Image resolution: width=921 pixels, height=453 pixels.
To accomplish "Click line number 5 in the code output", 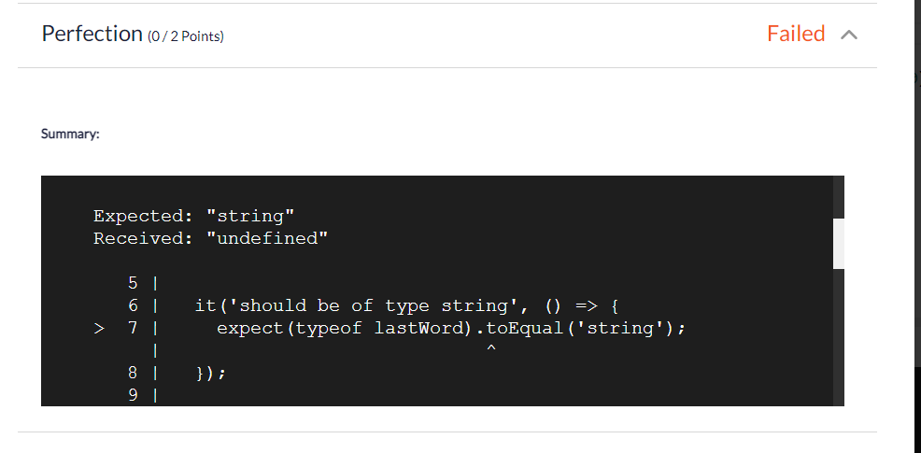I will (x=133, y=283).
